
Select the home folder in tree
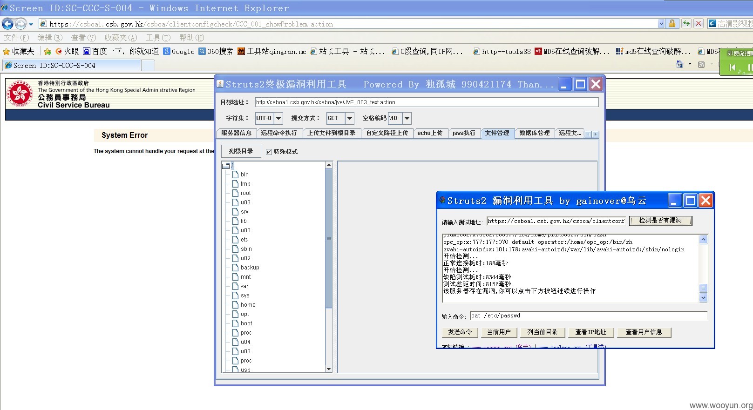(x=248, y=305)
